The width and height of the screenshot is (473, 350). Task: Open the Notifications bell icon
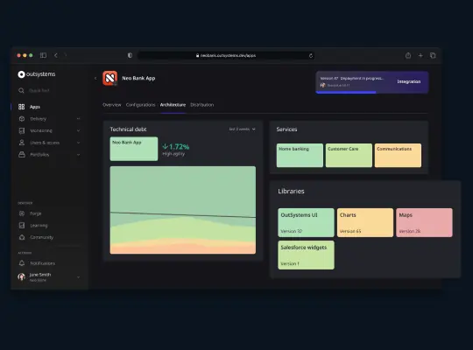tap(22, 263)
